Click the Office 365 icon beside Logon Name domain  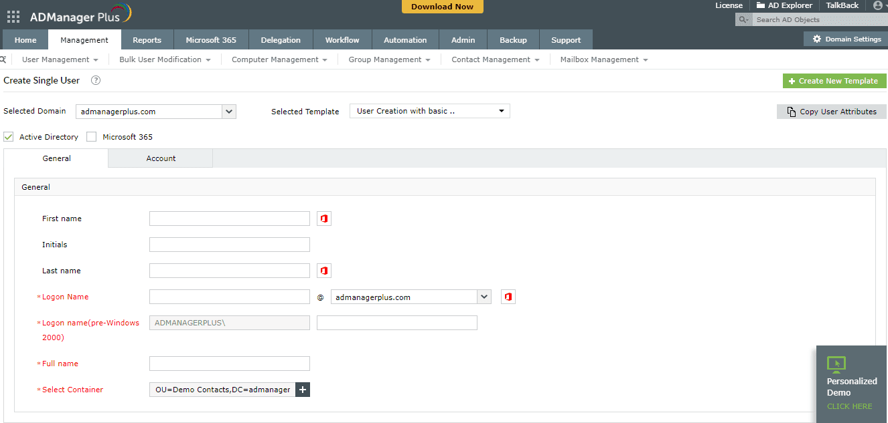click(x=508, y=297)
